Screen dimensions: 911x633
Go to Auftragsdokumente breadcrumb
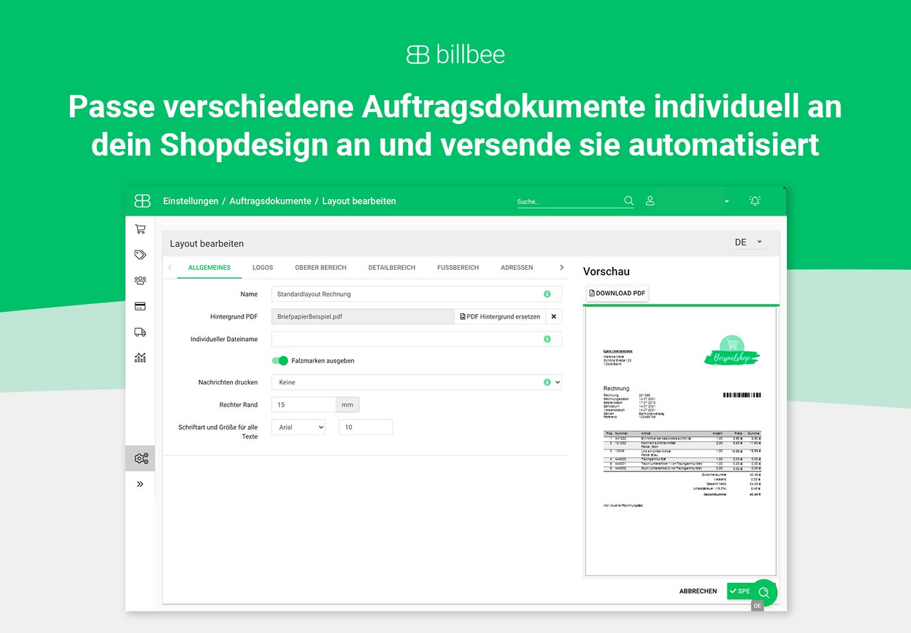pyautogui.click(x=270, y=201)
